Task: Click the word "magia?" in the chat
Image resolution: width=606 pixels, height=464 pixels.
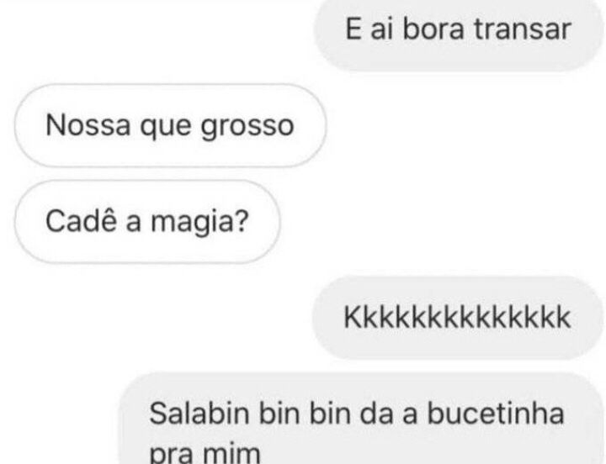Action: click(199, 223)
